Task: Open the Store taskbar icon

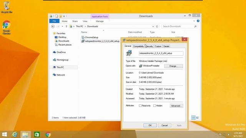Action: tap(37, 135)
